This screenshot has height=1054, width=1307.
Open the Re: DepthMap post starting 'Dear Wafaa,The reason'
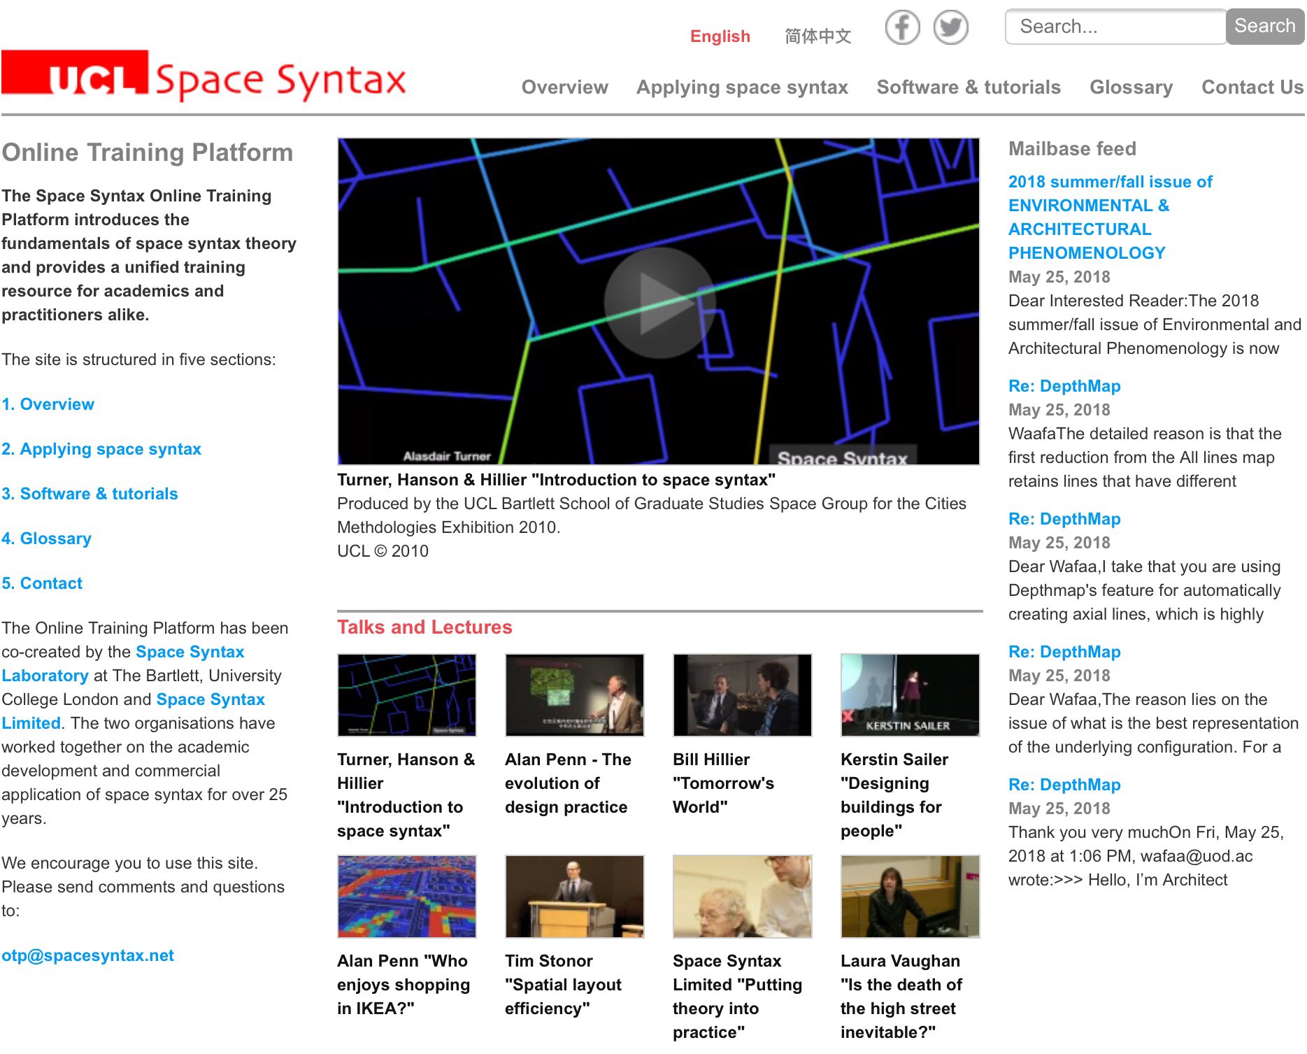(1064, 652)
